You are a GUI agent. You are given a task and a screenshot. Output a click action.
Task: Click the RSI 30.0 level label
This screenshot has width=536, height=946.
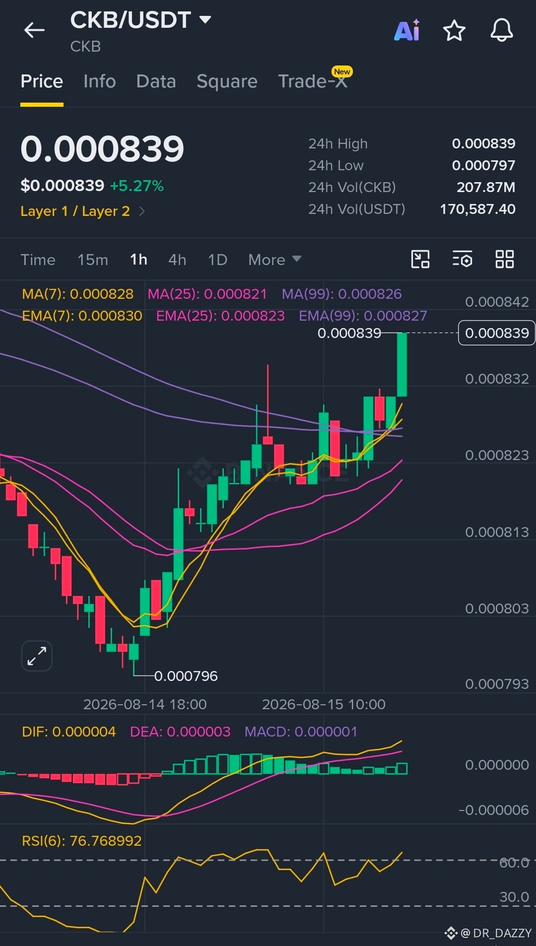514,897
